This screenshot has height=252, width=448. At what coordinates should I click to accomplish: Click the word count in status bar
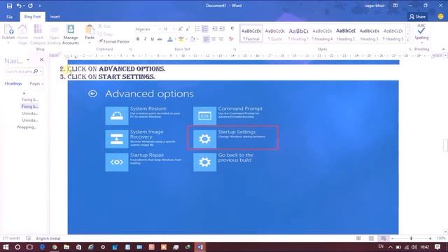[x=11, y=238]
